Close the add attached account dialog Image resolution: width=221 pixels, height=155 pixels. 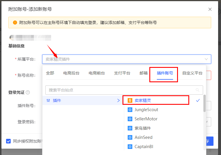[210, 9]
